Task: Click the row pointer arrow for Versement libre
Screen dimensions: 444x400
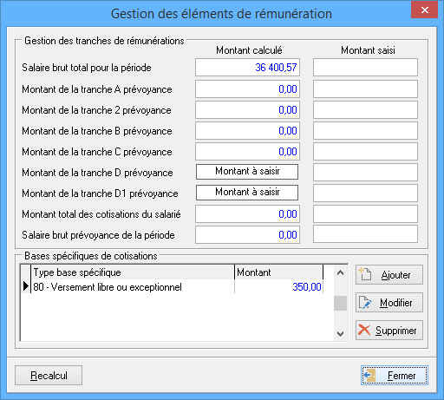Action: (26, 286)
